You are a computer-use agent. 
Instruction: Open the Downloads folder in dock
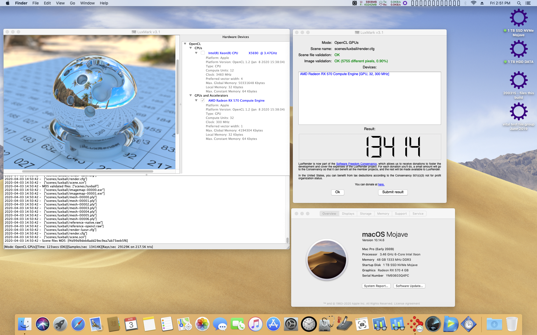point(494,324)
